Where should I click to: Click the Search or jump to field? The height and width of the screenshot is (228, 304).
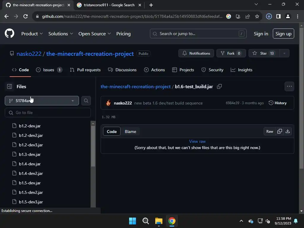point(198,34)
